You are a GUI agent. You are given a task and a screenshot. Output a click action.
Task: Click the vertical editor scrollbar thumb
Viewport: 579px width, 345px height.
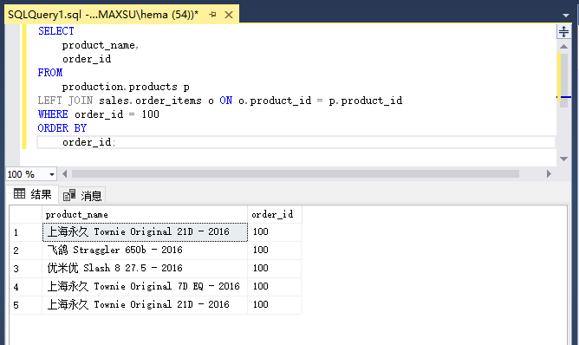point(563,81)
